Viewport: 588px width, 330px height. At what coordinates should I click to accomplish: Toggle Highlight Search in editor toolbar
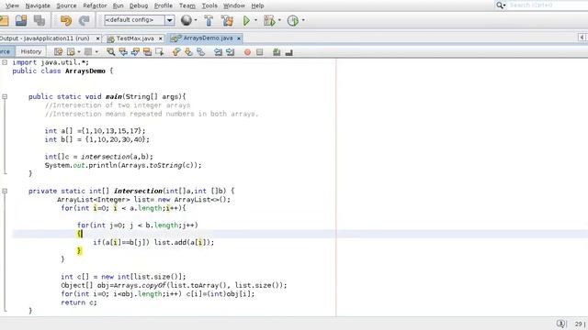pos(147,52)
